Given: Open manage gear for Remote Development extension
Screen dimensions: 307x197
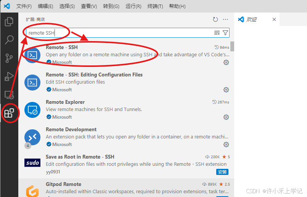Looking at the screenshot, I should 226,145.
